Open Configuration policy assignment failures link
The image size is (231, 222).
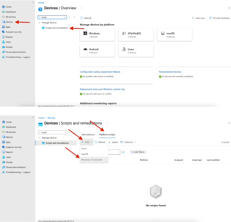100,72
